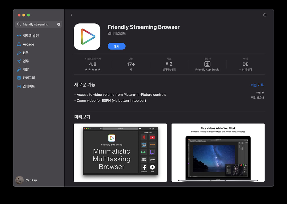Open the #2 엔터테인먼트 chart ranking
This screenshot has height=204, width=287.
169,64
